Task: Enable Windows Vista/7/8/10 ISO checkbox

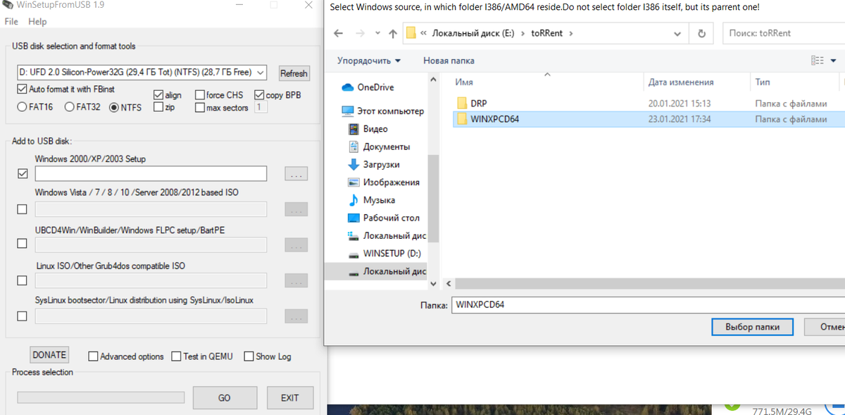Action: pyautogui.click(x=22, y=209)
